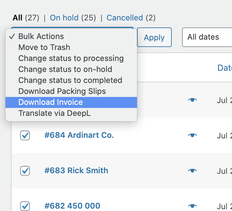Viewport: 232px width, 211px height.
Task: Open order #684 Ardinart Co.
Action: pyautogui.click(x=79, y=135)
